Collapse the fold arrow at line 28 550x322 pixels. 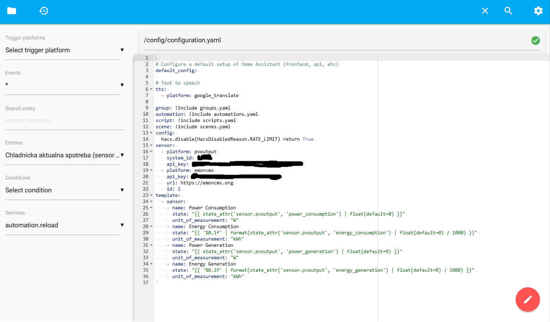click(x=151, y=227)
